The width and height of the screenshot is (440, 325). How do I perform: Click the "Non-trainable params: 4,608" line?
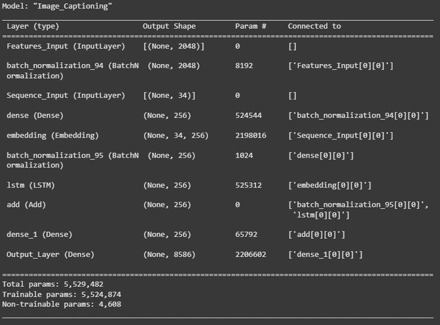[61, 304]
